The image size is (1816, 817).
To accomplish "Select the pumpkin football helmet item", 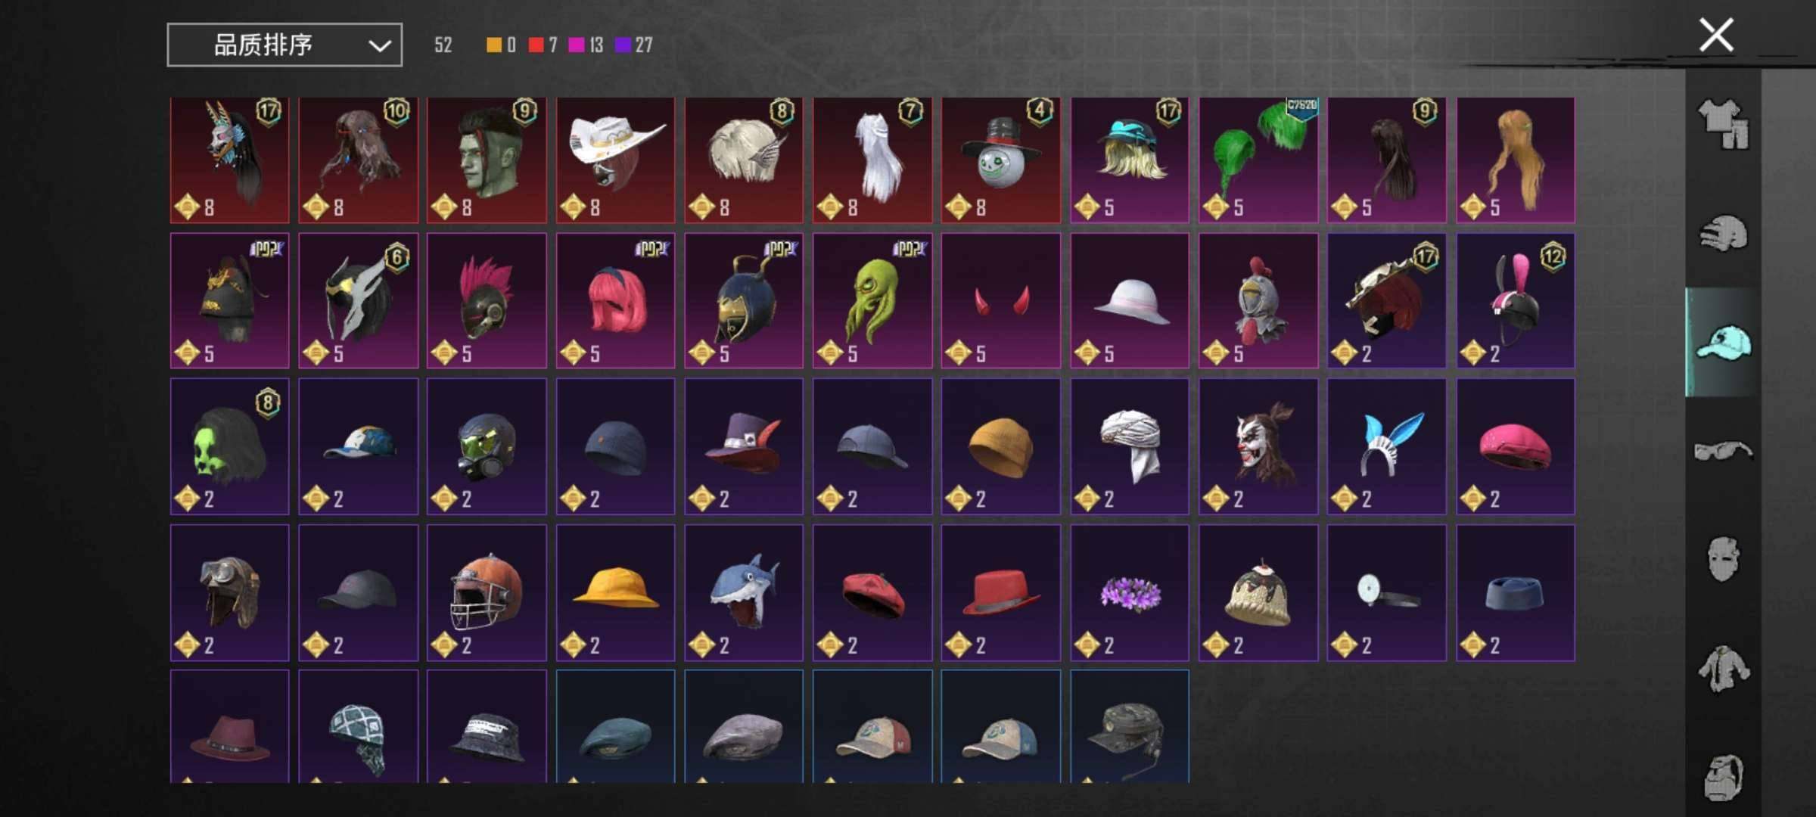I will point(487,592).
